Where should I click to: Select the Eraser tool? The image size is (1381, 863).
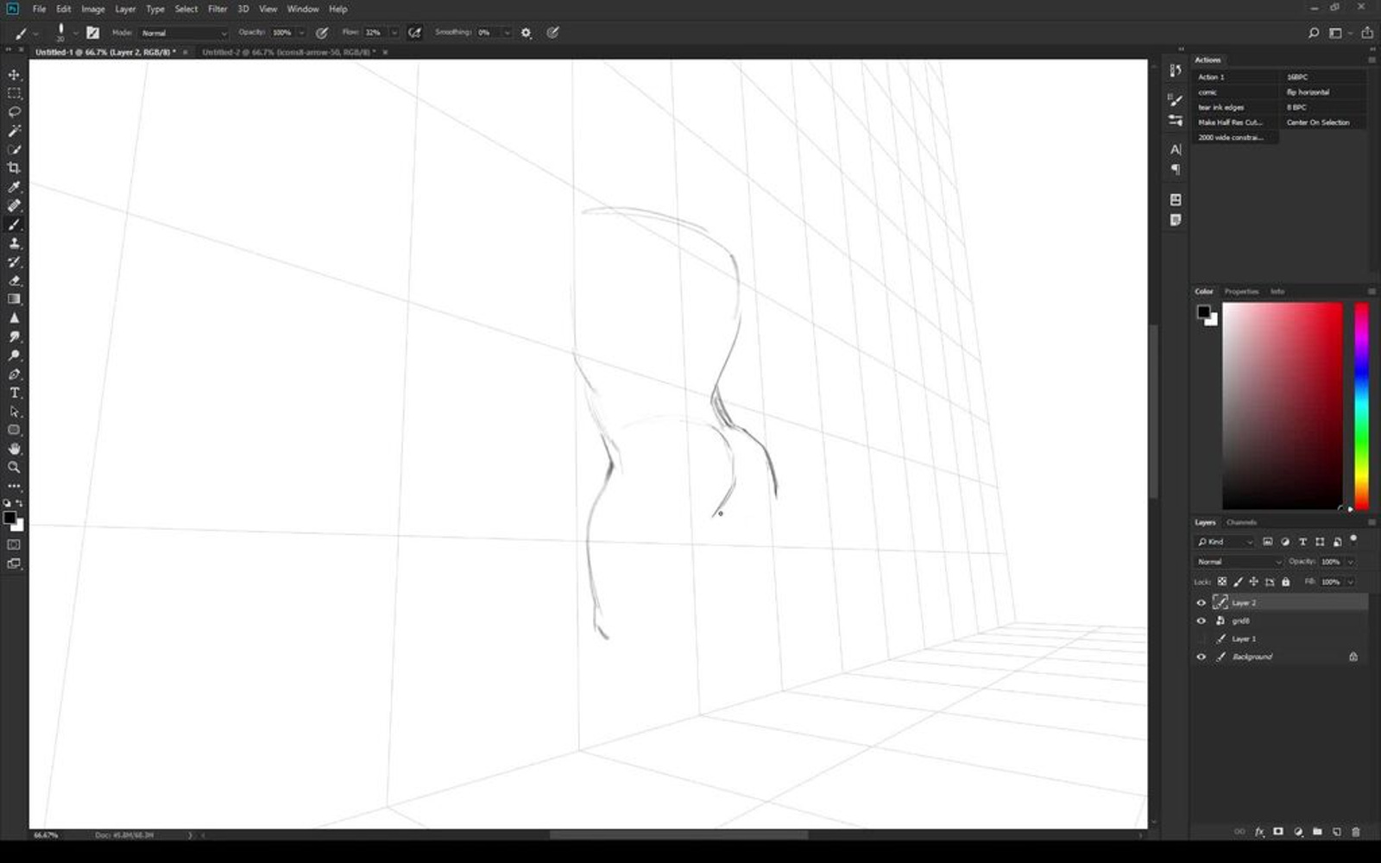14,280
